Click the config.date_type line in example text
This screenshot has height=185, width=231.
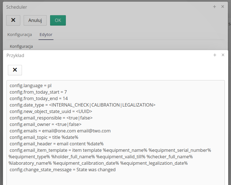coord(82,105)
